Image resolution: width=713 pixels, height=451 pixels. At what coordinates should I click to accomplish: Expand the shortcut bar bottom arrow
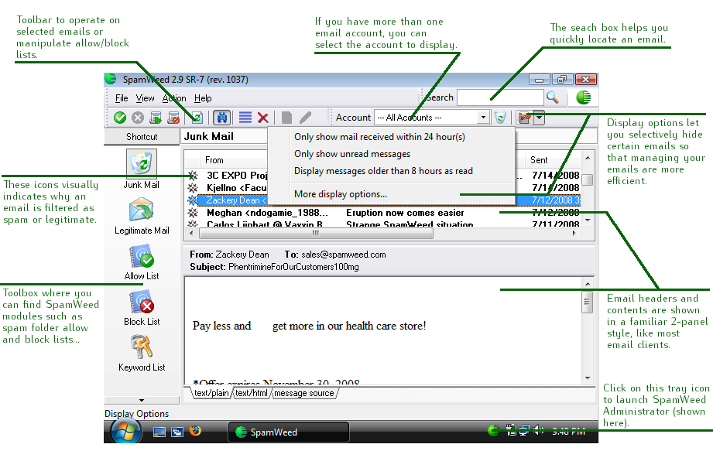coord(142,400)
